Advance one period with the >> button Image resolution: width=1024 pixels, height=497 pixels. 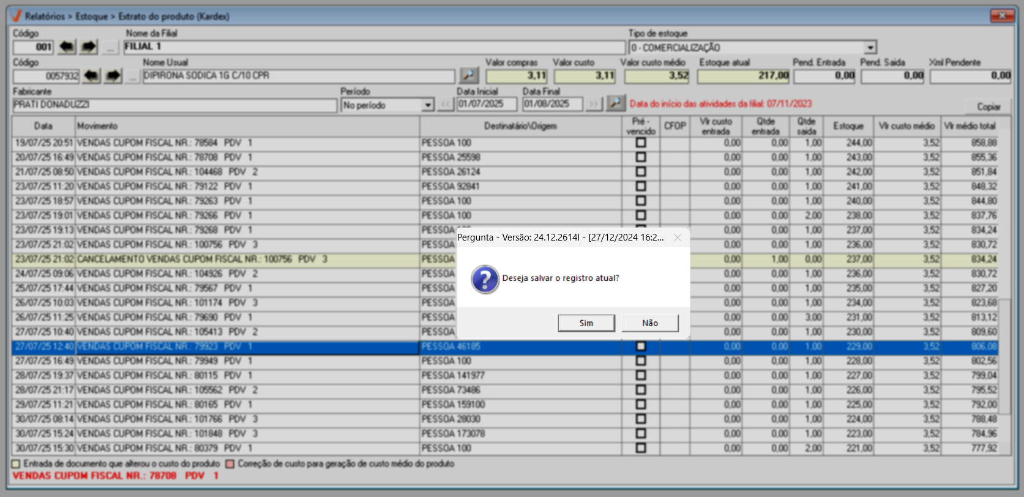pos(594,105)
